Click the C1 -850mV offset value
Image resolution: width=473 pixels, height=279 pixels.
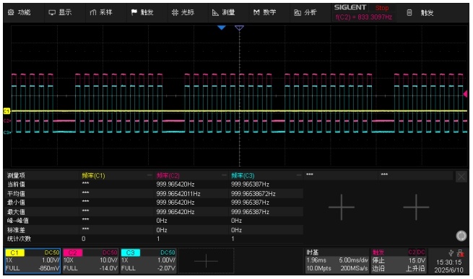(x=49, y=268)
